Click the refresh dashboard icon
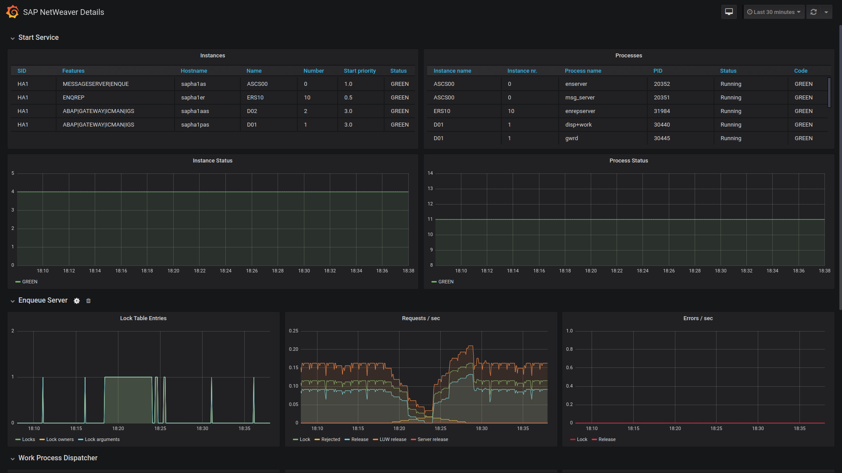 (813, 12)
